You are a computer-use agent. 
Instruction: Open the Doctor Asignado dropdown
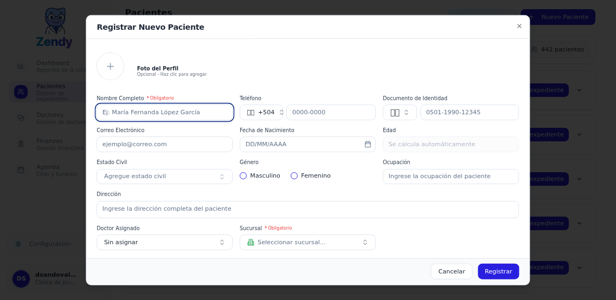[x=165, y=243]
